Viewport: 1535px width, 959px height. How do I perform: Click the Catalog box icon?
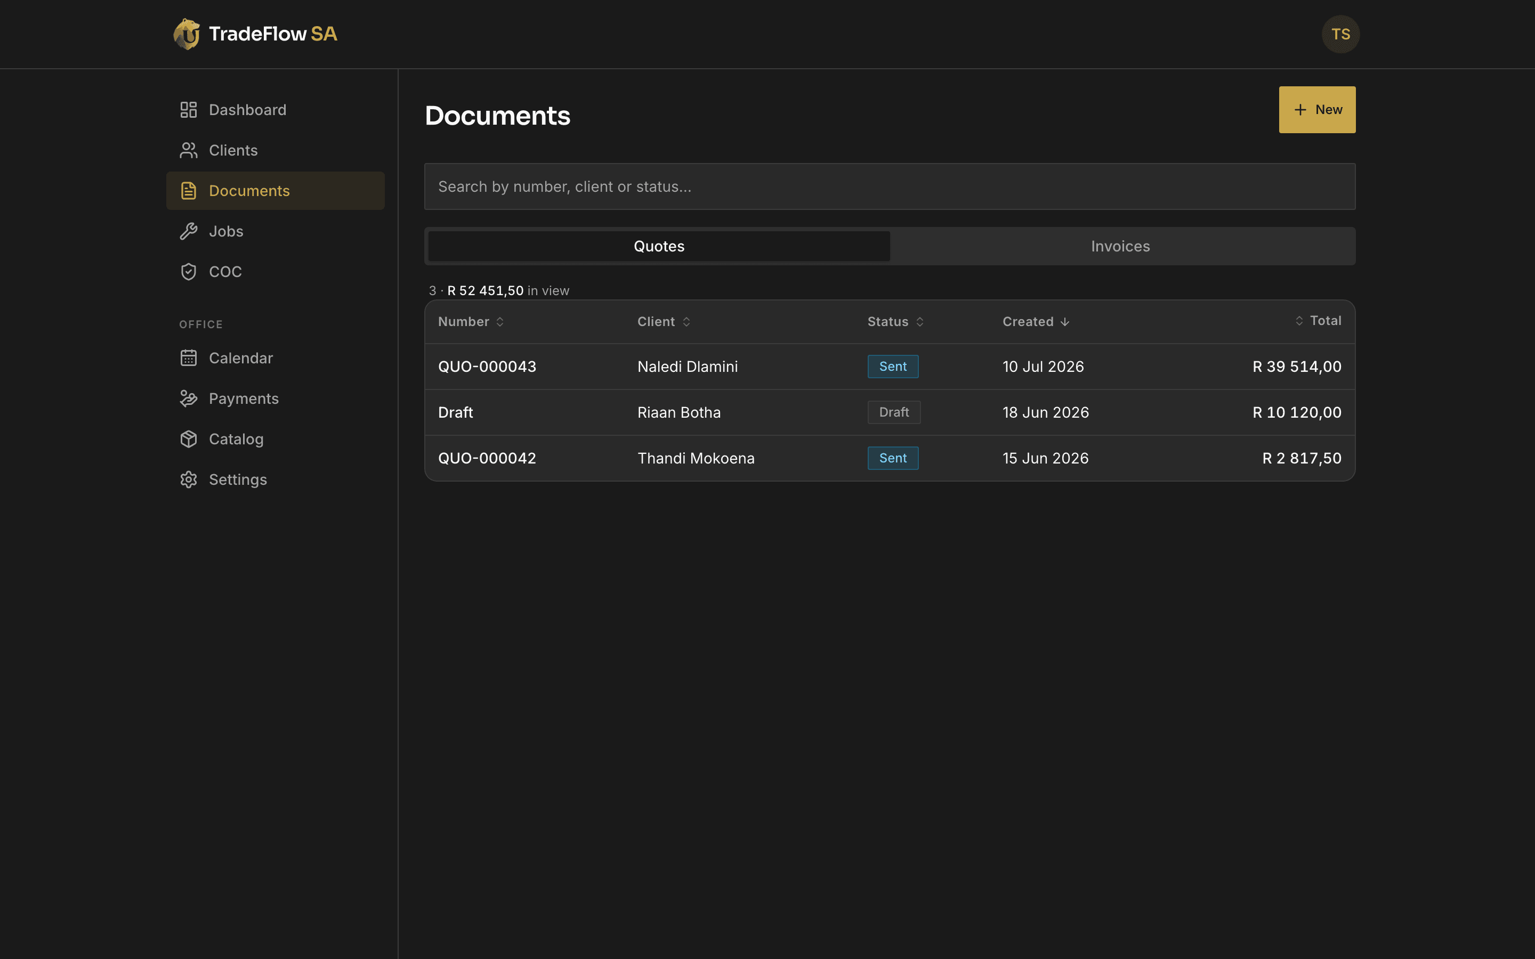pos(188,439)
